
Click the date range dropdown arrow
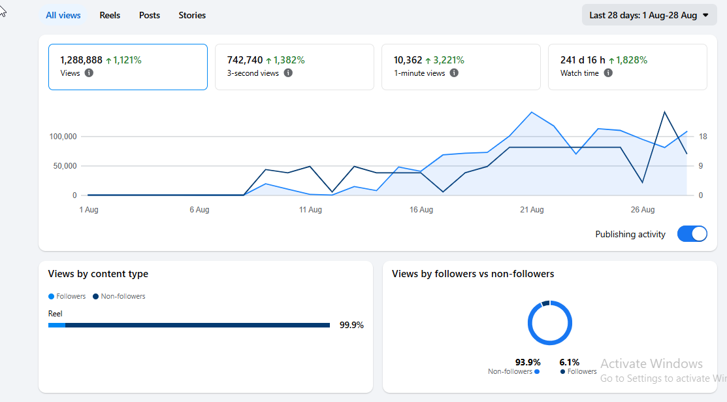(705, 15)
